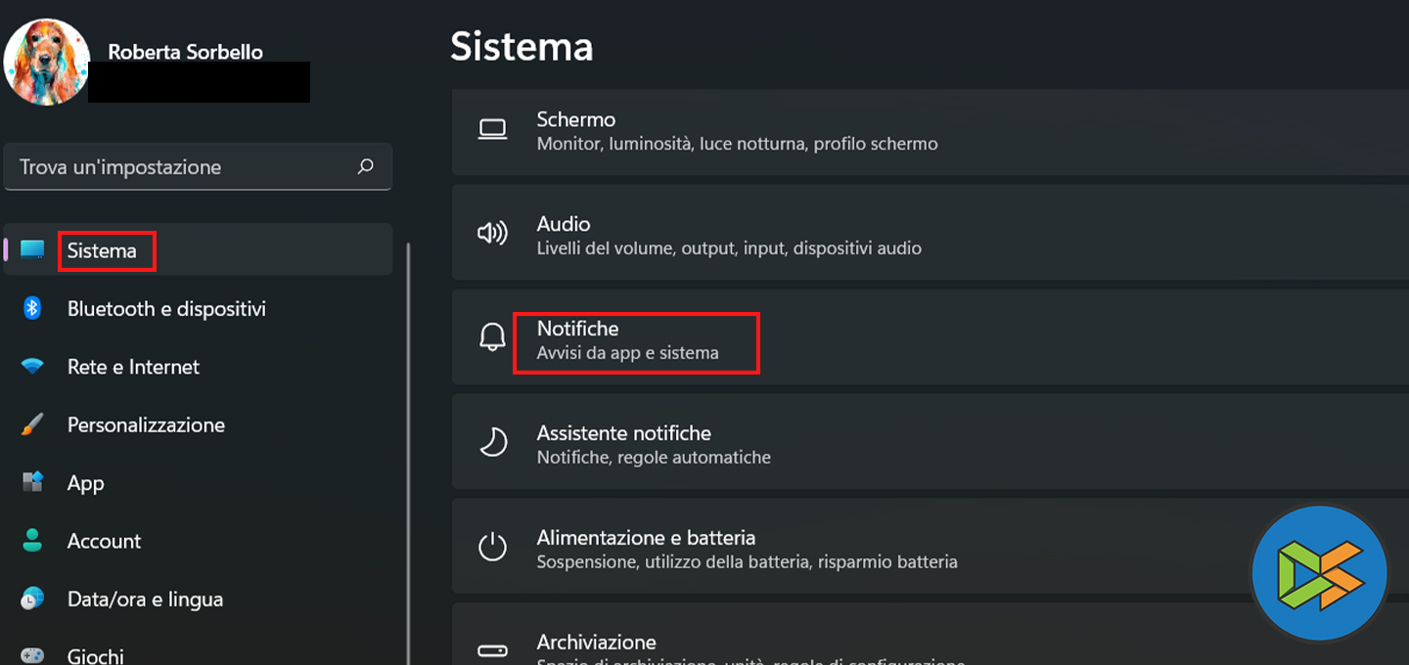Click the Audio speaker icon
This screenshot has width=1409, height=665.
(x=492, y=234)
